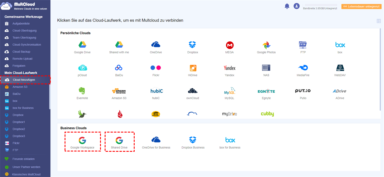Open notifications bell icon
The width and height of the screenshot is (384, 177).
(x=287, y=6)
